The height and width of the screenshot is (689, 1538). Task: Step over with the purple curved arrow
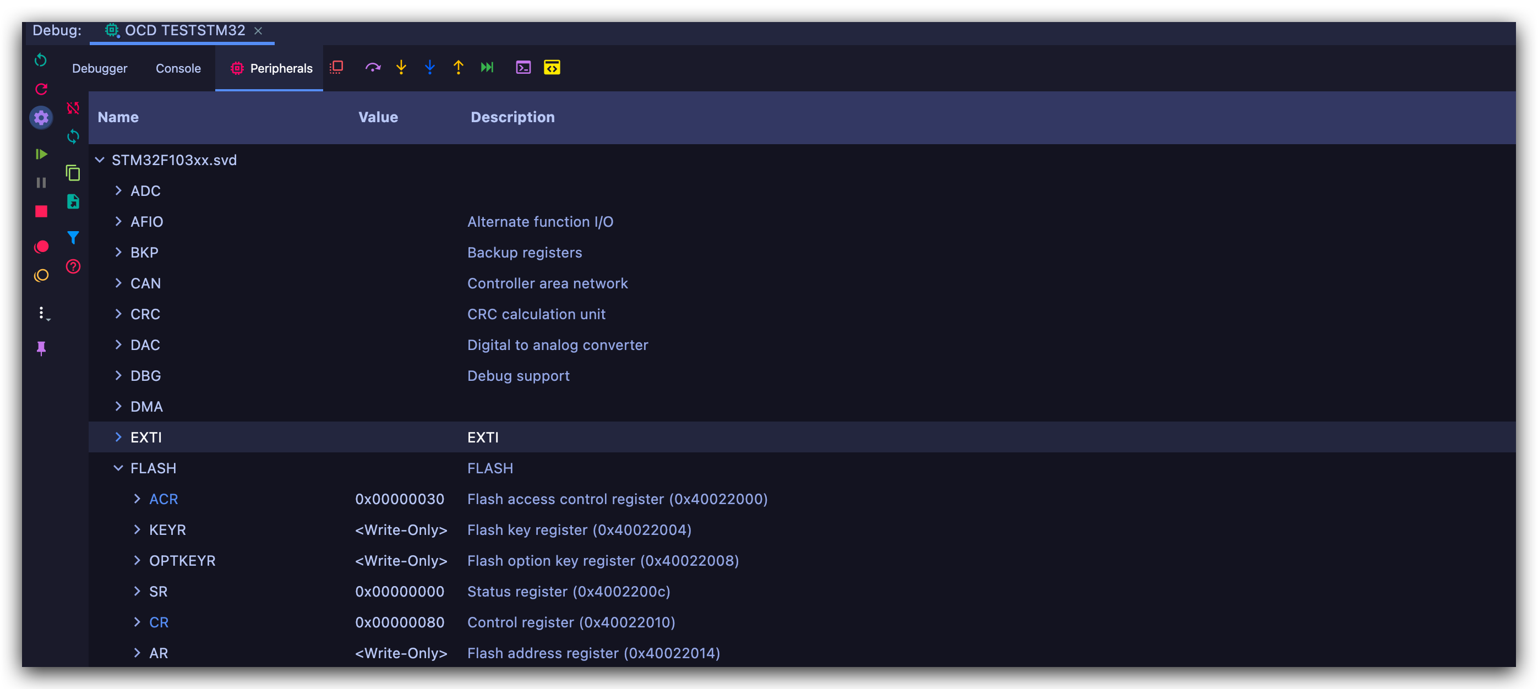[x=373, y=68]
